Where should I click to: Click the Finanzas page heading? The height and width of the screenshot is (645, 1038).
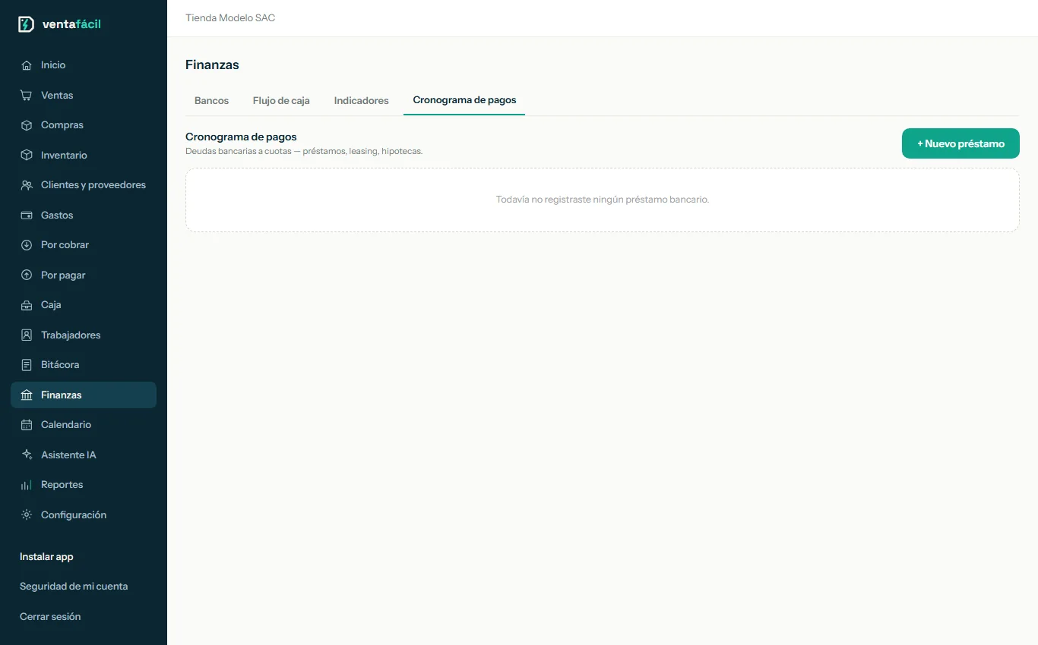(x=212, y=65)
